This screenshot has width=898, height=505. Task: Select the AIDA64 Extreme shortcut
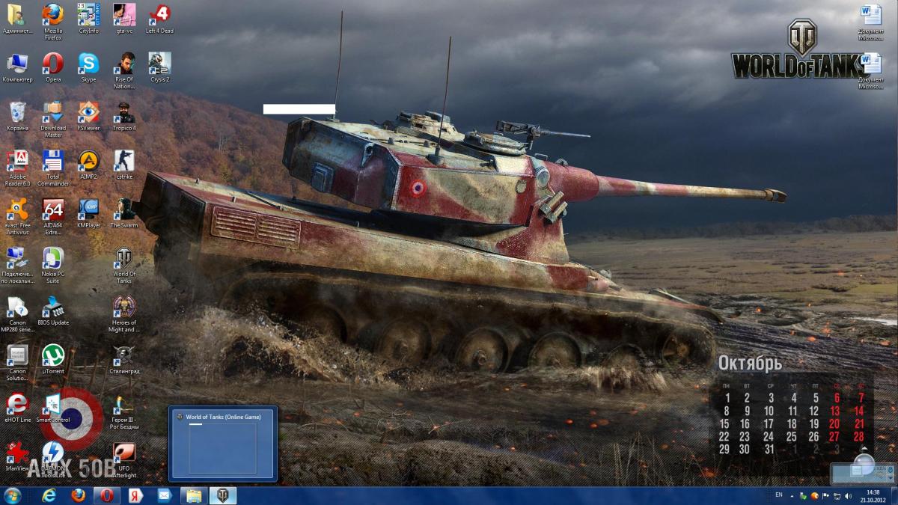point(53,216)
